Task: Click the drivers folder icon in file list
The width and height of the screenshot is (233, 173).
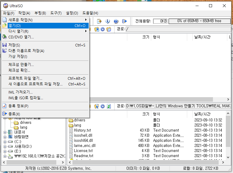Action: click(x=71, y=120)
